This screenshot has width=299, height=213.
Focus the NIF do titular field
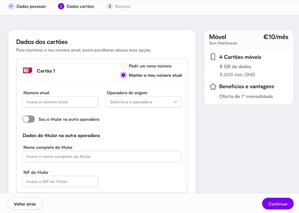click(60, 181)
